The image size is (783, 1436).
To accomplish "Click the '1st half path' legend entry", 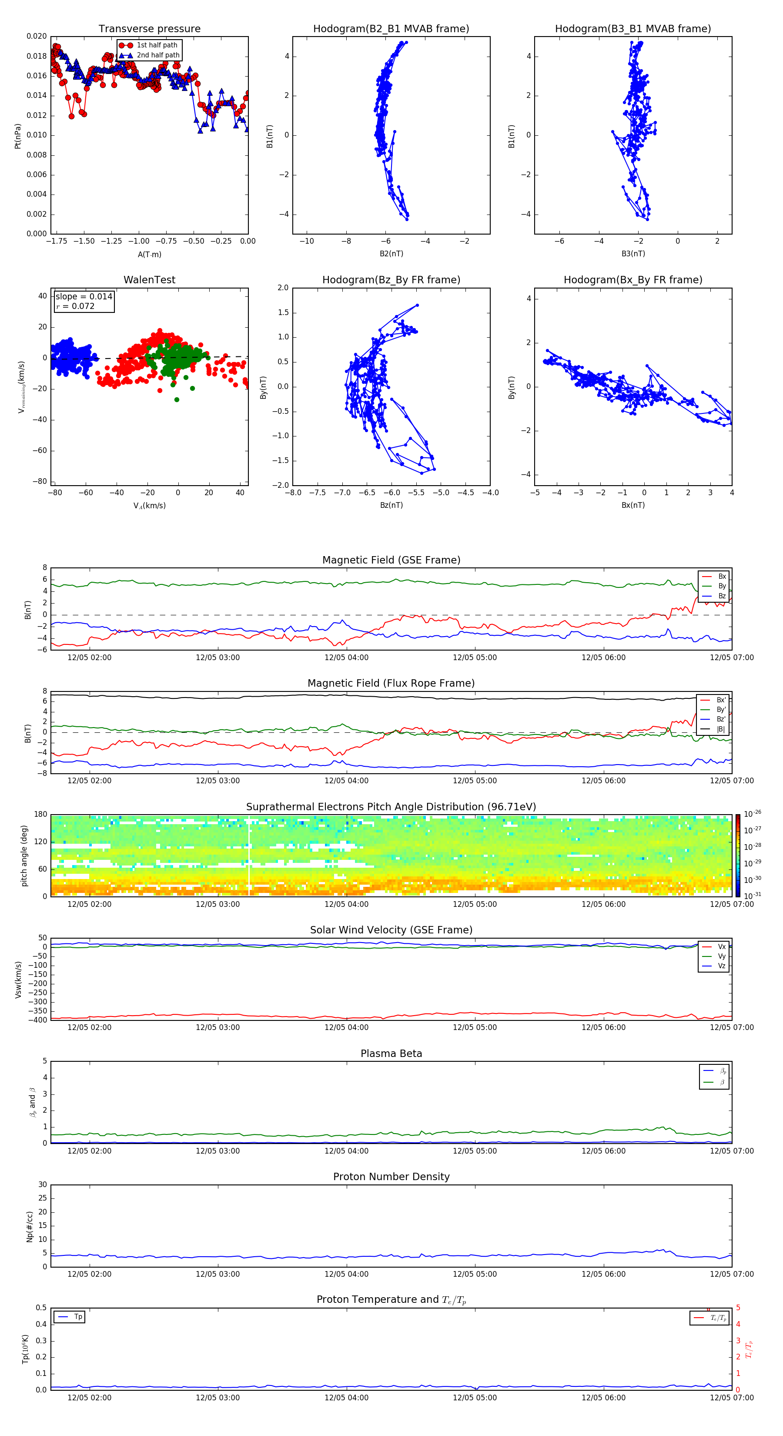I will (x=148, y=45).
